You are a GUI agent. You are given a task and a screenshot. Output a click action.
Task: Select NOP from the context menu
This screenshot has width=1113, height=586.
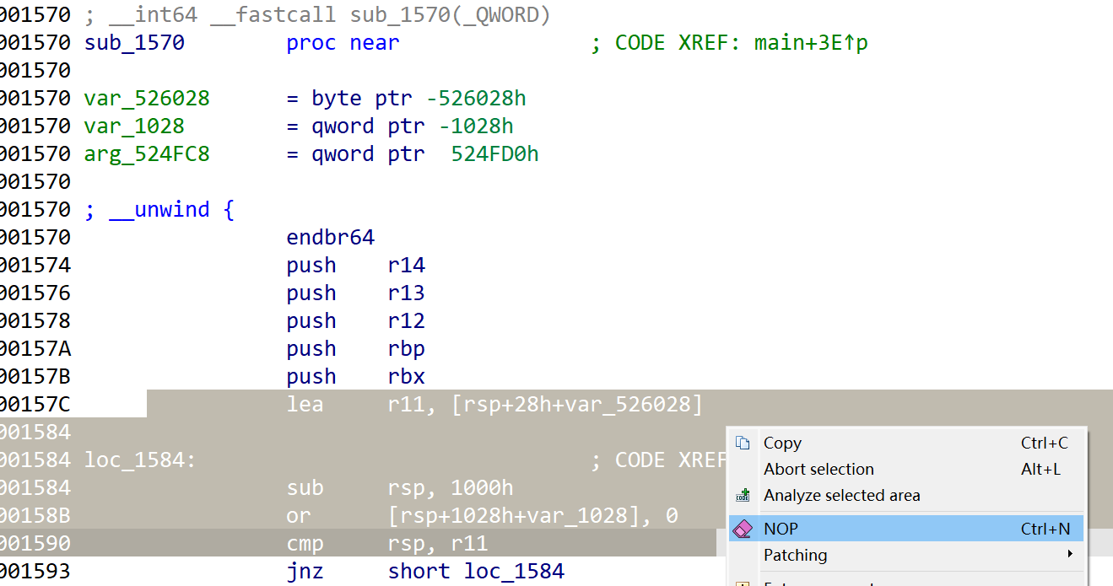(x=780, y=528)
